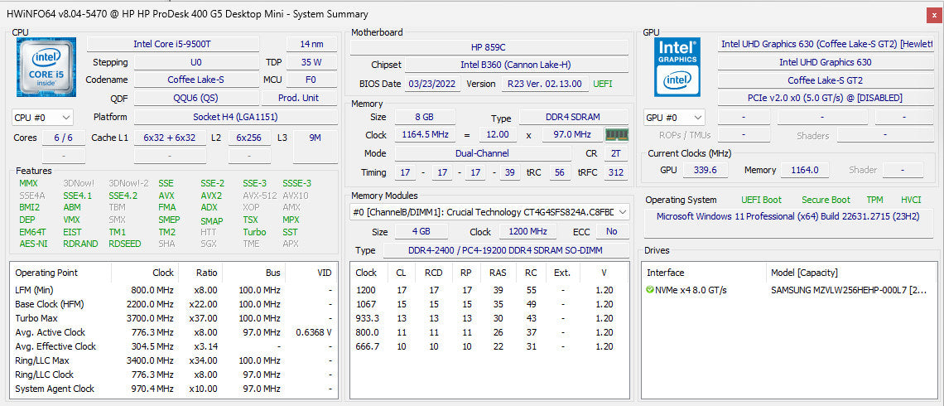This screenshot has height=406, width=944.
Task: Click the DDR4-2400 / PC4-19200 module type field
Action: coord(505,250)
